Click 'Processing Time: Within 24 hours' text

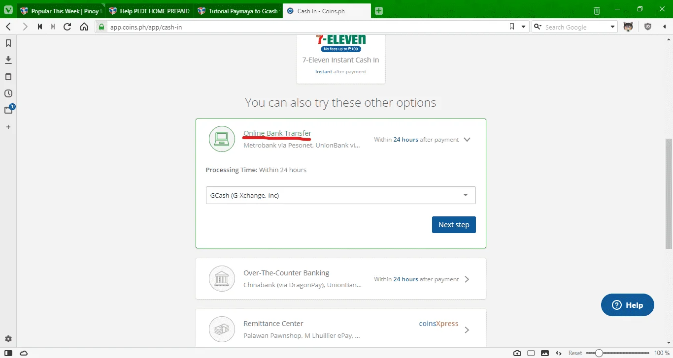(256, 170)
